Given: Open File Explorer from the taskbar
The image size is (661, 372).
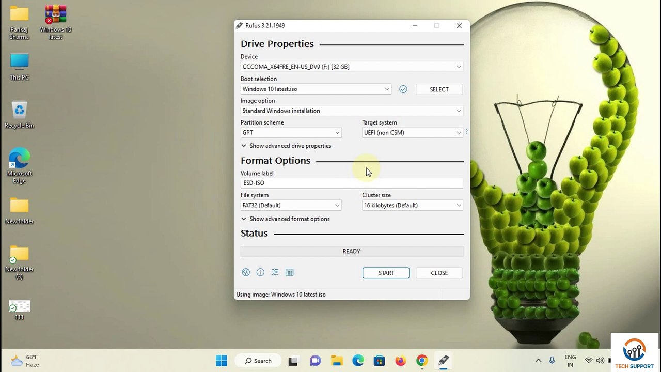Looking at the screenshot, I should 337,361.
